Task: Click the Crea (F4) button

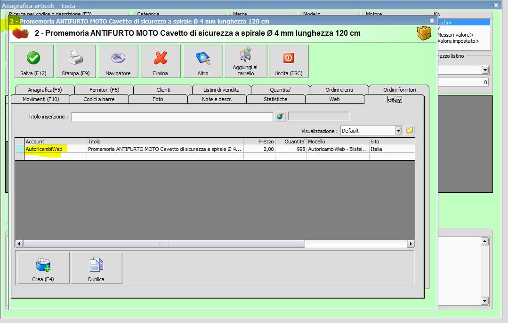Action: tap(43, 268)
